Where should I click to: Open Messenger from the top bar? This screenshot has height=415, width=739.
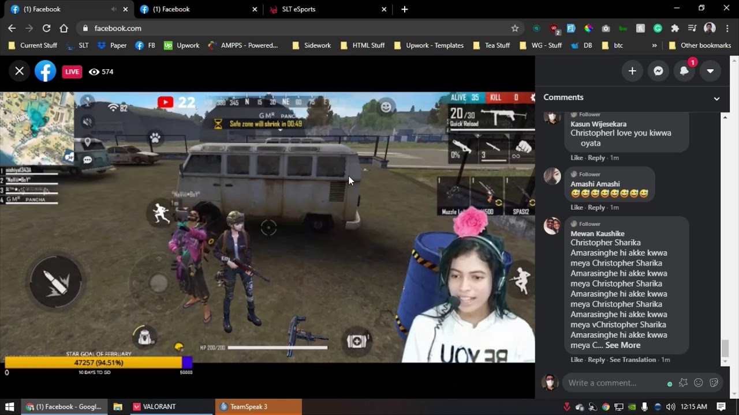pyautogui.click(x=658, y=71)
